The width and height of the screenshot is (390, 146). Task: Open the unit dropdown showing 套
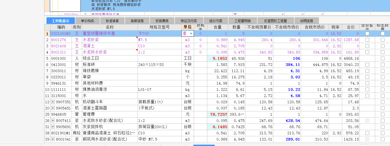(x=191, y=34)
